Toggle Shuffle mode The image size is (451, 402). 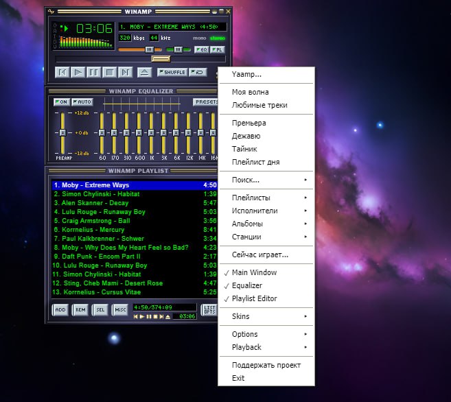click(x=172, y=72)
